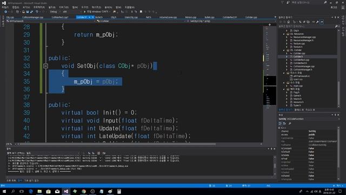Click Visual Studio icon in taskbar

pos(66,191)
